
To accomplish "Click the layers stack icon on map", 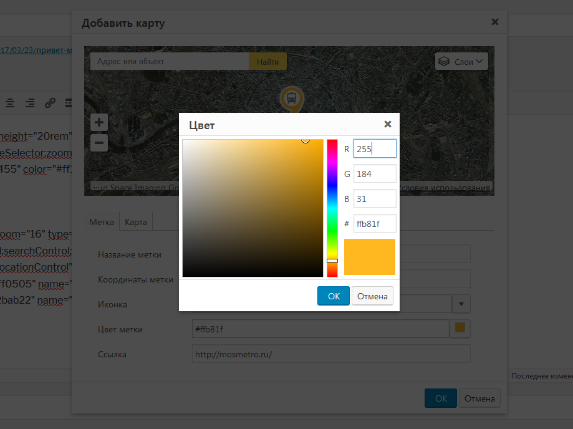I will (444, 61).
